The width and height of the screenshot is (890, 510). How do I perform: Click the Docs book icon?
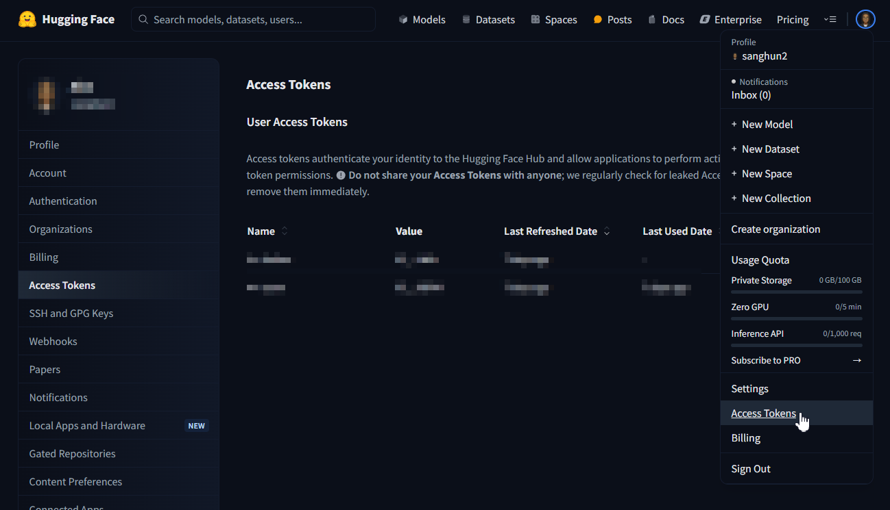[652, 19]
